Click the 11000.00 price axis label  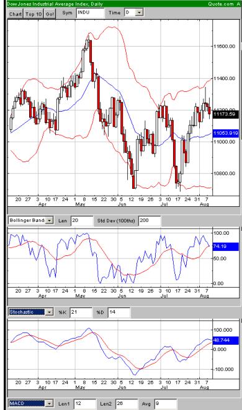coord(225,142)
